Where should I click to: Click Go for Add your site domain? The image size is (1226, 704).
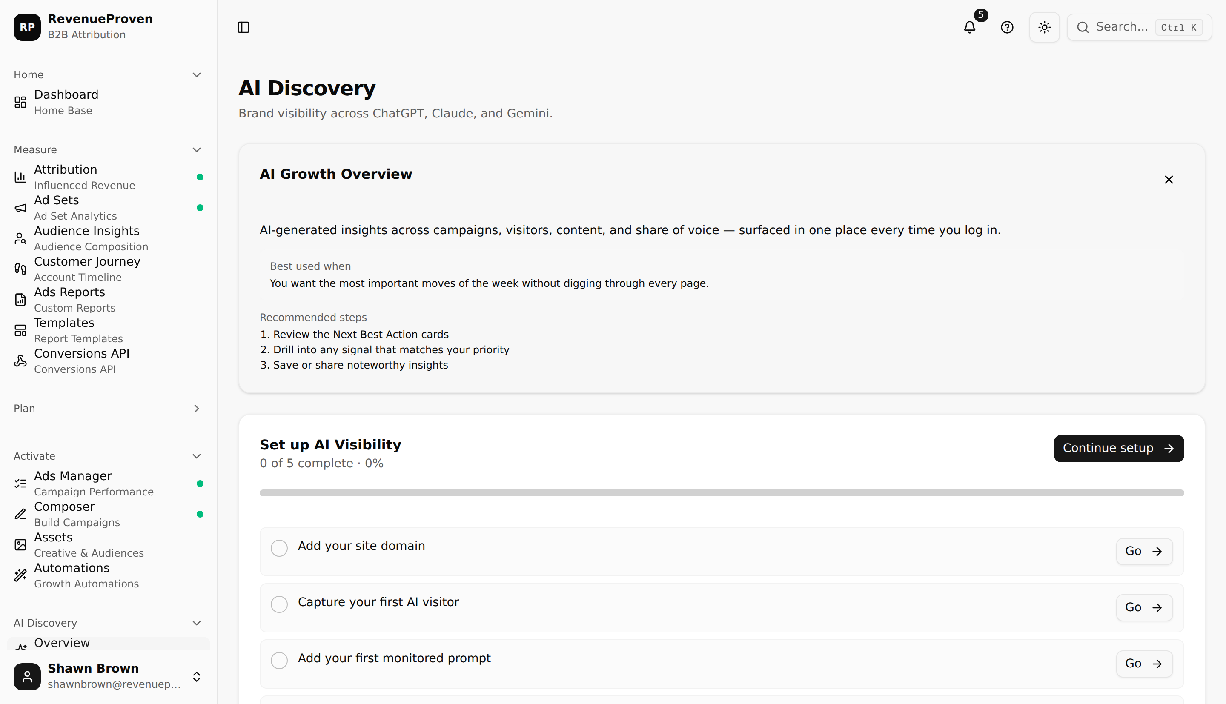pyautogui.click(x=1144, y=551)
